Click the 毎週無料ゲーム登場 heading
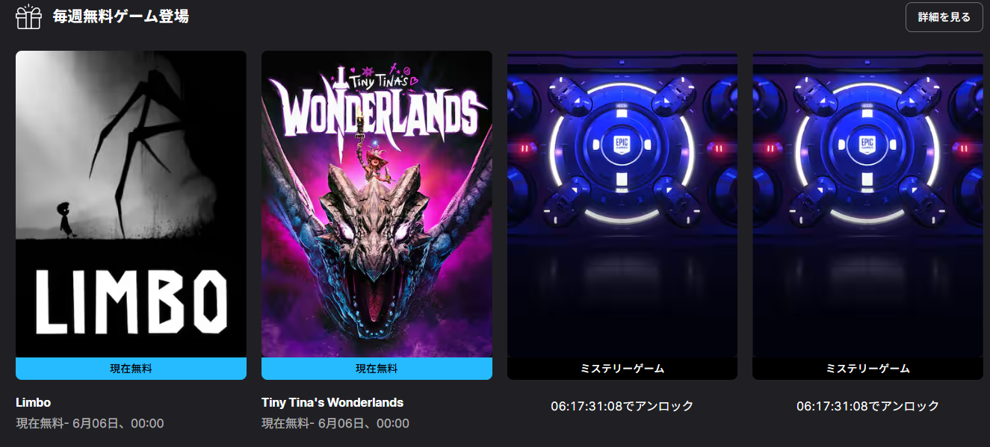The width and height of the screenshot is (990, 447). pyautogui.click(x=120, y=16)
